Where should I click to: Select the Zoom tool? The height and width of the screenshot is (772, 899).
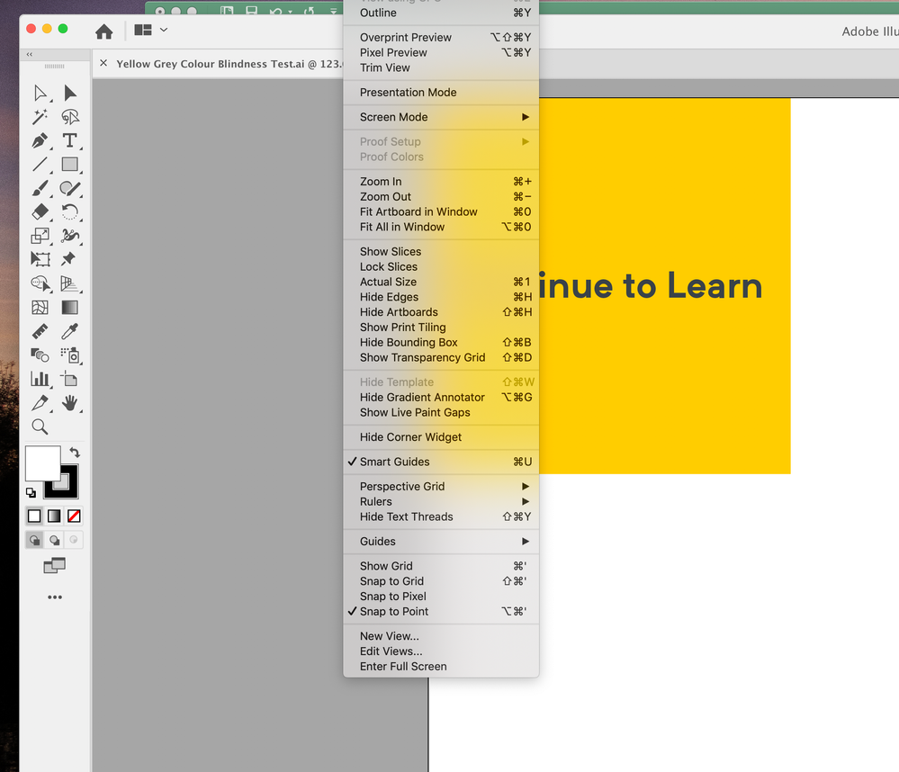(x=40, y=427)
